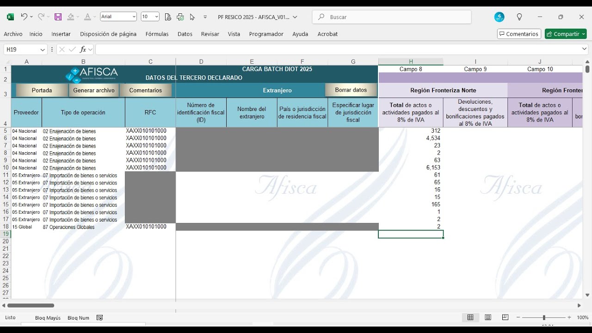The width and height of the screenshot is (592, 333).
Task: Open print preview icon in toolbar
Action: click(167, 17)
